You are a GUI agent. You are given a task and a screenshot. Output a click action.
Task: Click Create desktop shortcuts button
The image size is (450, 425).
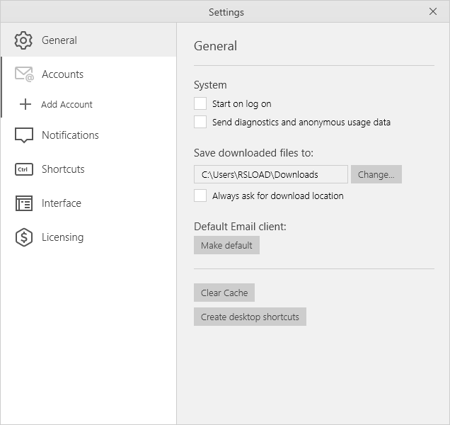click(x=250, y=317)
